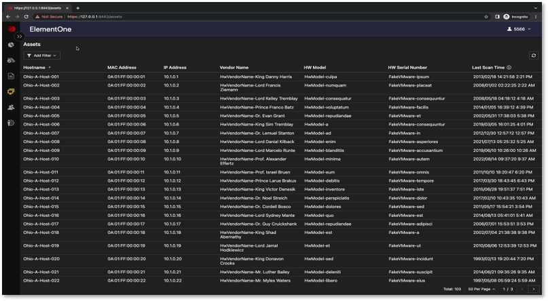Open a new browser tab with plus
The image size is (548, 301).
77,8
